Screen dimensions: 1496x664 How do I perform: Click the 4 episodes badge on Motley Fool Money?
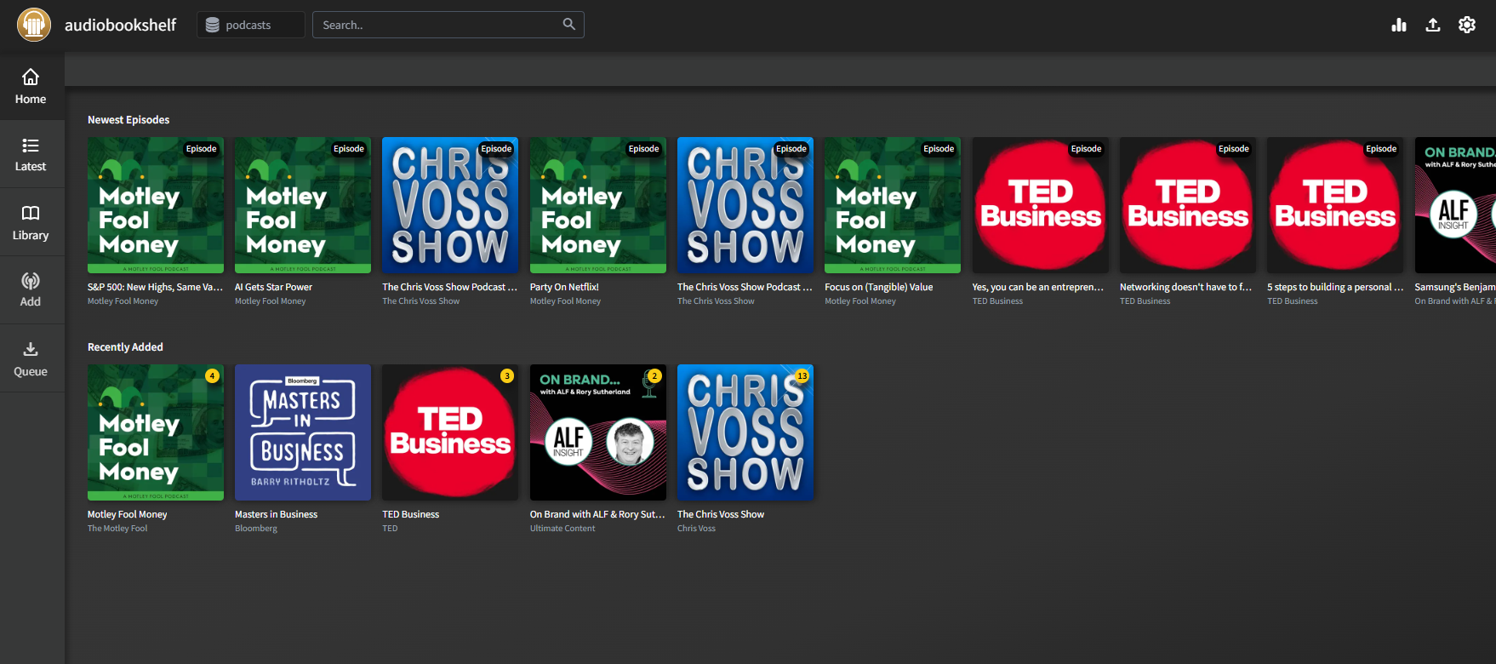click(213, 375)
